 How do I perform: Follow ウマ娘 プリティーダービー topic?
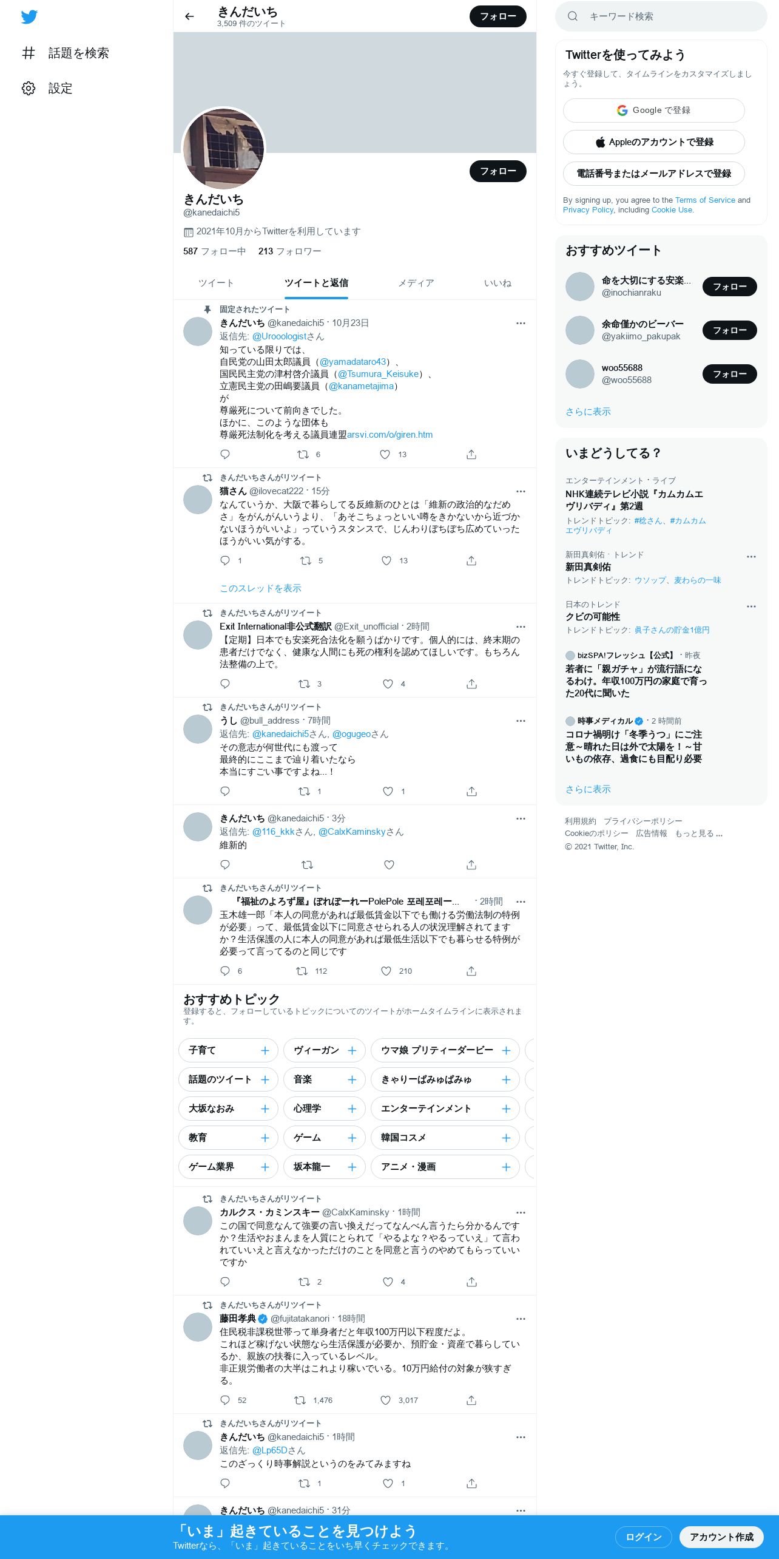[506, 1050]
